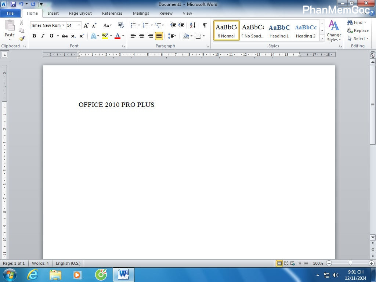Viewport: 376px width, 282px height.
Task: Toggle Bold formatting
Action: 34,36
